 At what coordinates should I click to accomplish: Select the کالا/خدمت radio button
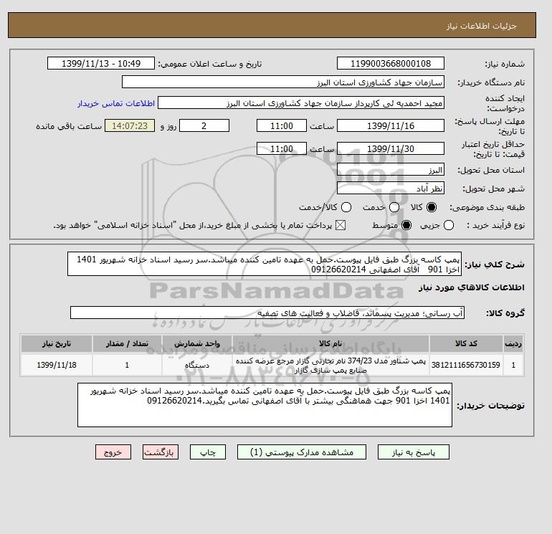pyautogui.click(x=346, y=207)
